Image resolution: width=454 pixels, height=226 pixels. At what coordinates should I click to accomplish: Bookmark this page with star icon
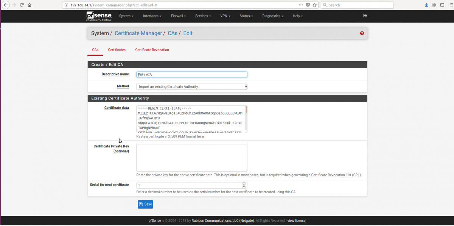pyautogui.click(x=314, y=5)
